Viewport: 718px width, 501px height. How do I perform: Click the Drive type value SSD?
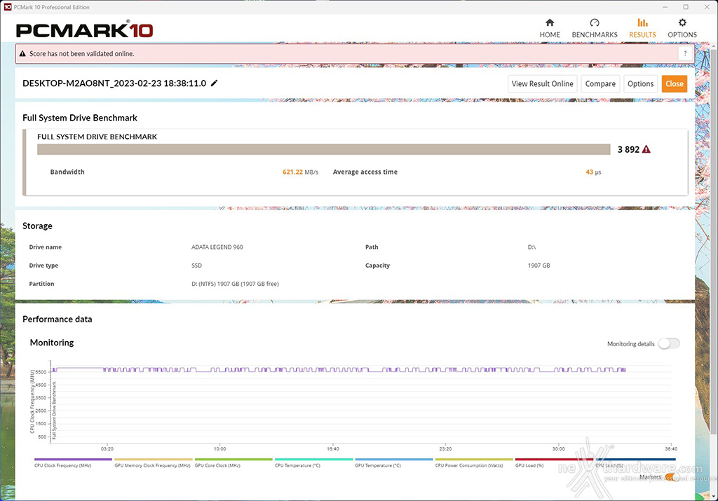point(196,266)
